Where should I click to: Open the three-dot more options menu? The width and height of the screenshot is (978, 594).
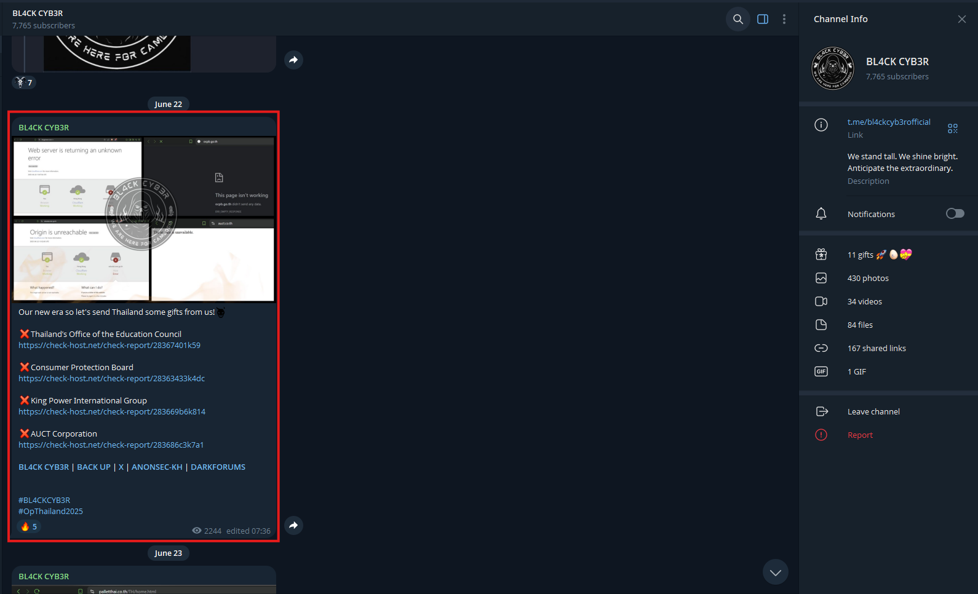pos(784,19)
